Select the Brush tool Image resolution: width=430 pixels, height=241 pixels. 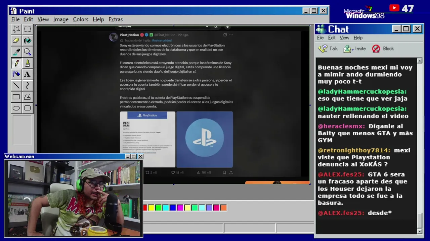tap(28, 63)
